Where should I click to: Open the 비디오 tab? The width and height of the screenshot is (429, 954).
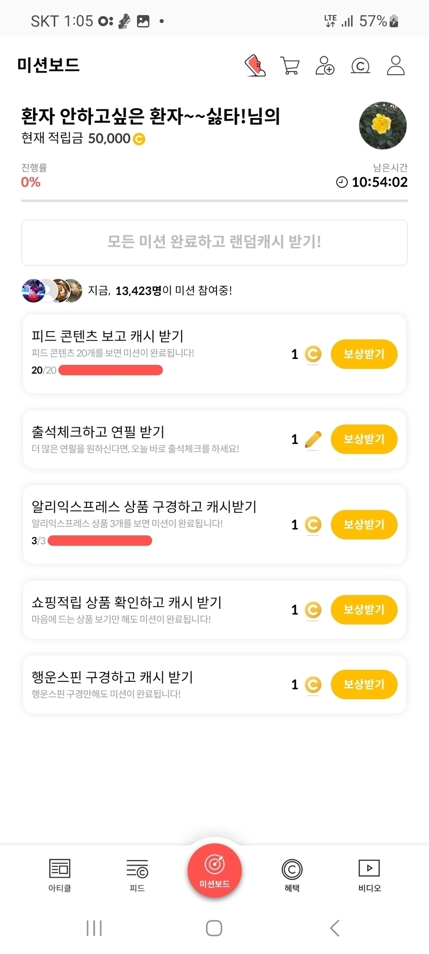click(369, 875)
